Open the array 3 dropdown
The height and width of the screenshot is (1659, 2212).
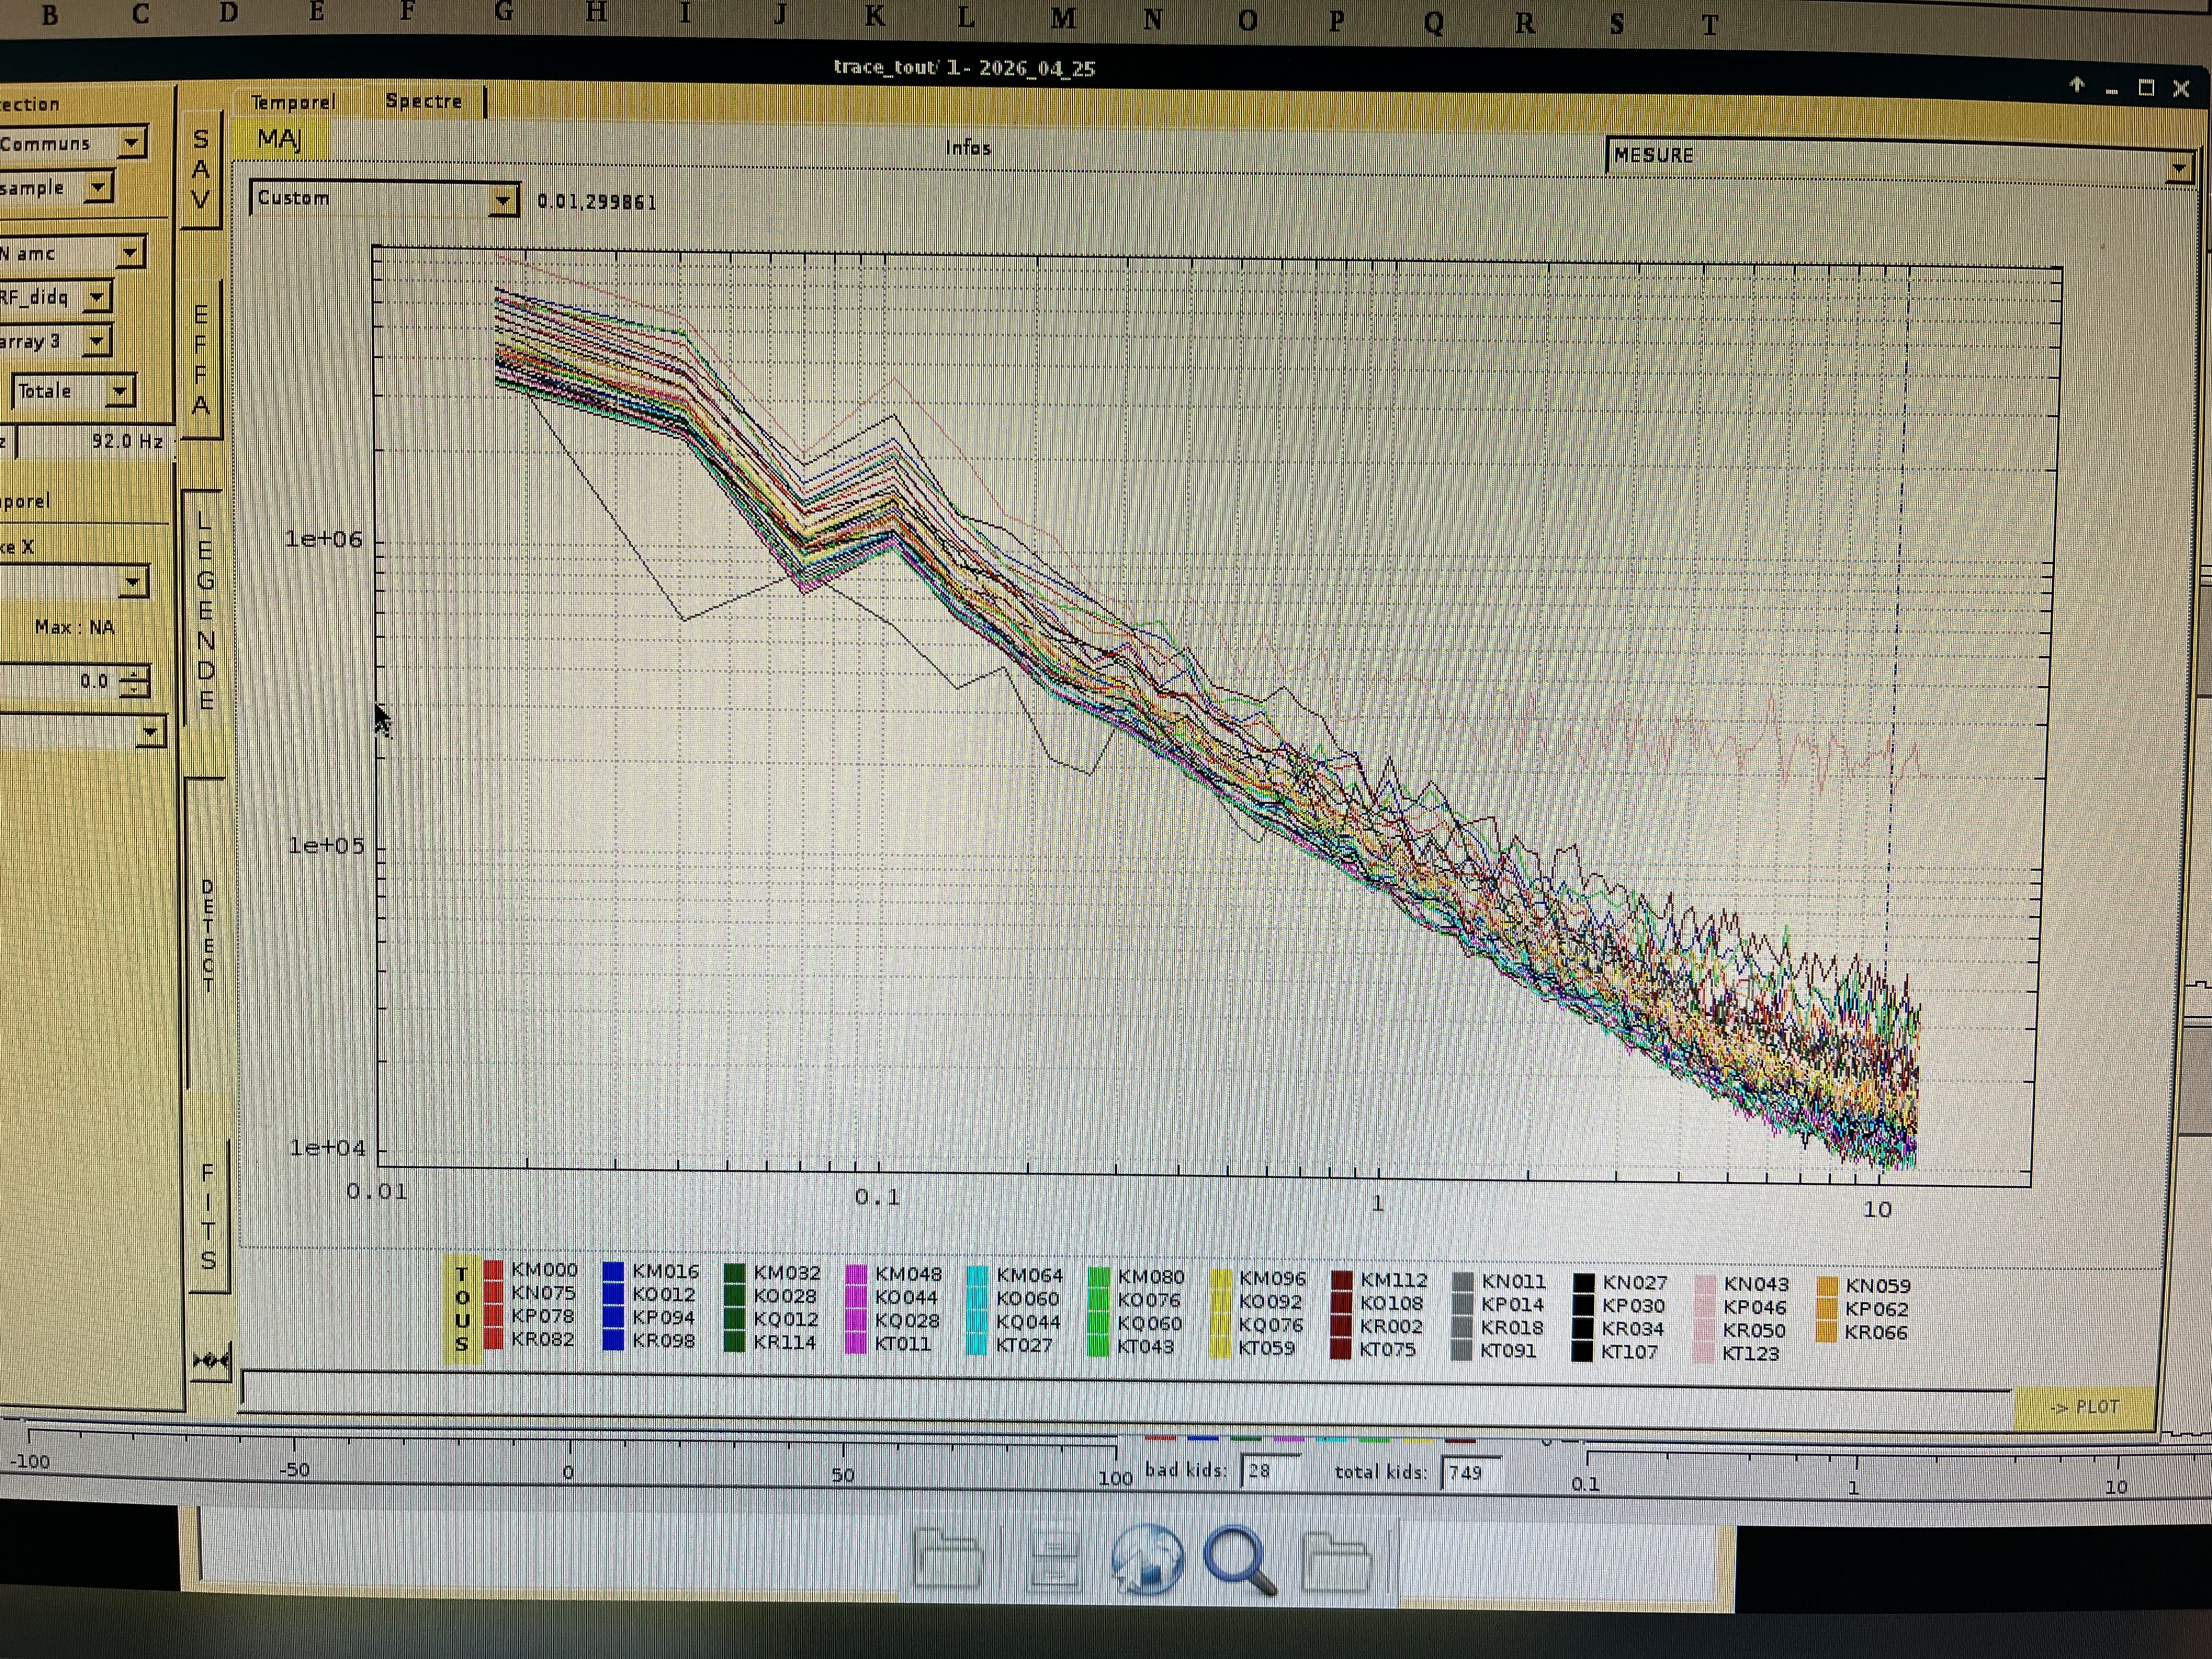[55, 342]
